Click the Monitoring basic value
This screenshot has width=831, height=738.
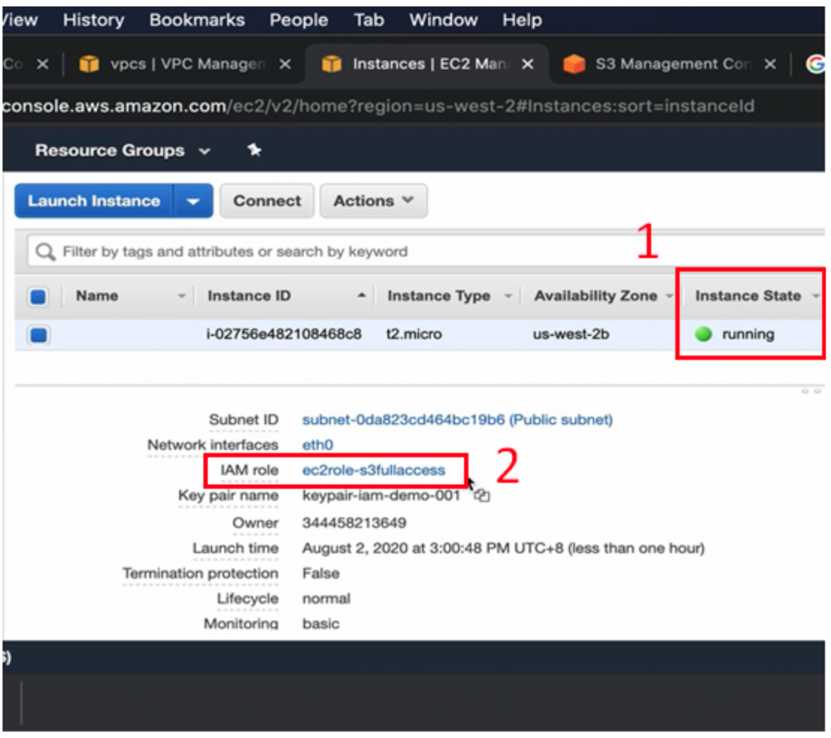[x=321, y=624]
